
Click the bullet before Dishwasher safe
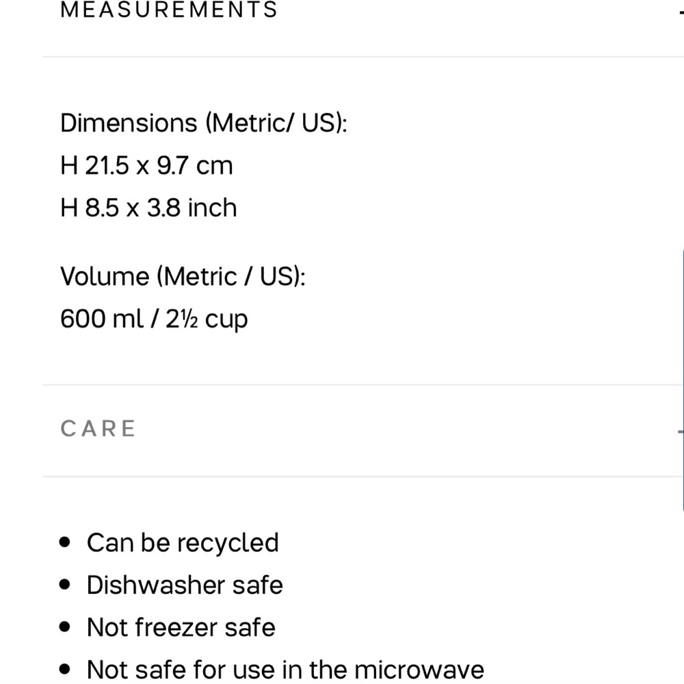tap(66, 585)
